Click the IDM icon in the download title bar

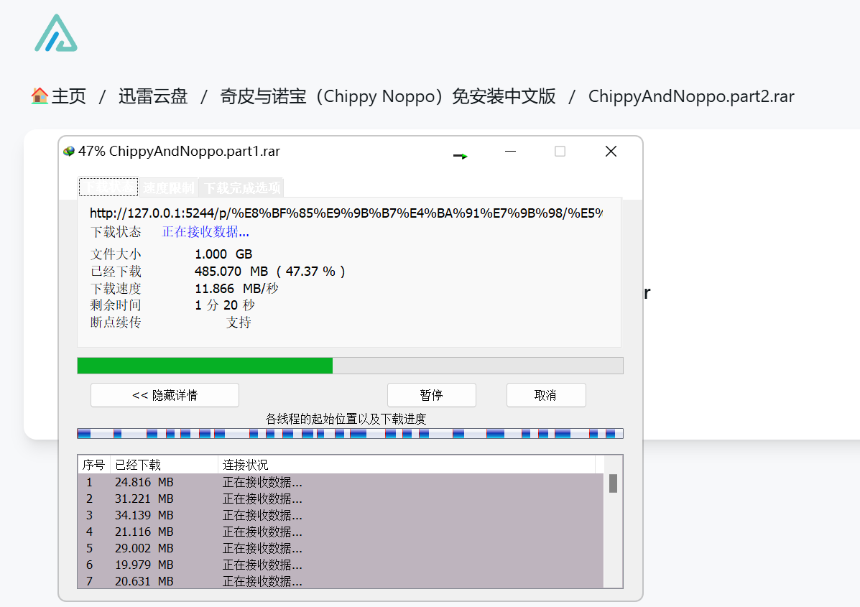click(68, 152)
